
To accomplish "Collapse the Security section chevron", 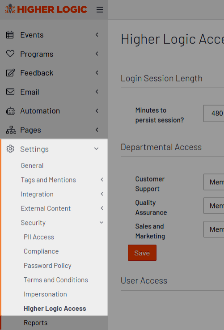I will coord(101,222).
